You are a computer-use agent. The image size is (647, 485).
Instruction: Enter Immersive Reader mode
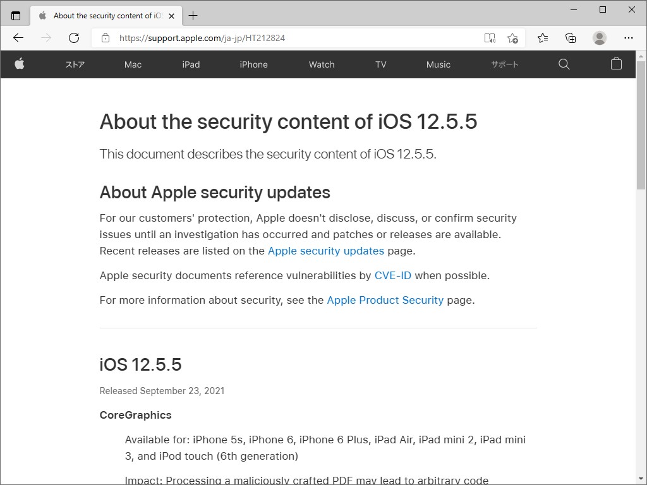click(490, 38)
